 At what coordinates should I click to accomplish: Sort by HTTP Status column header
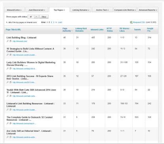[109, 30]
